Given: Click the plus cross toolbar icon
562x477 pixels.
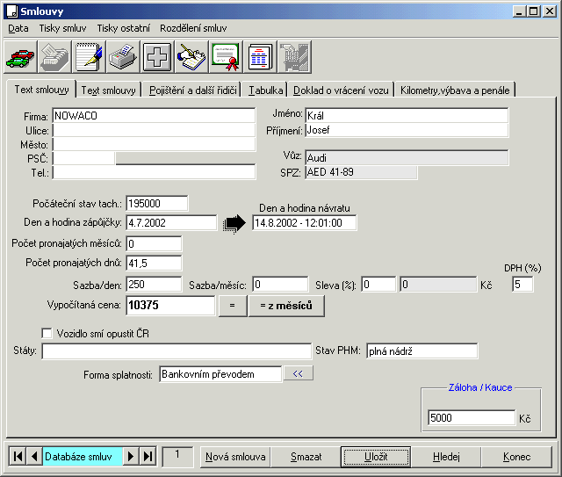Looking at the screenshot, I should tap(158, 57).
